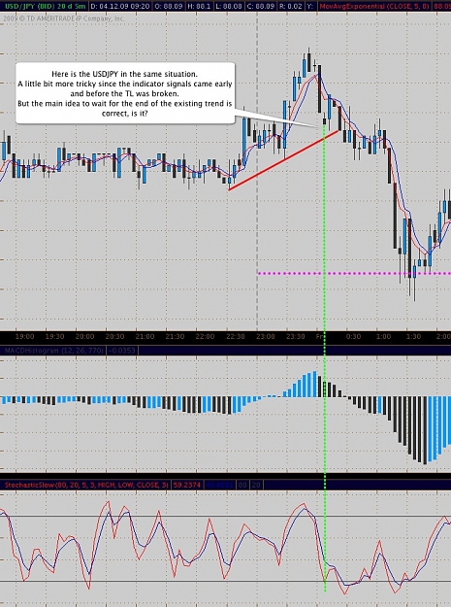Click the 1:00 time axis label
451x607 pixels.
383,336
